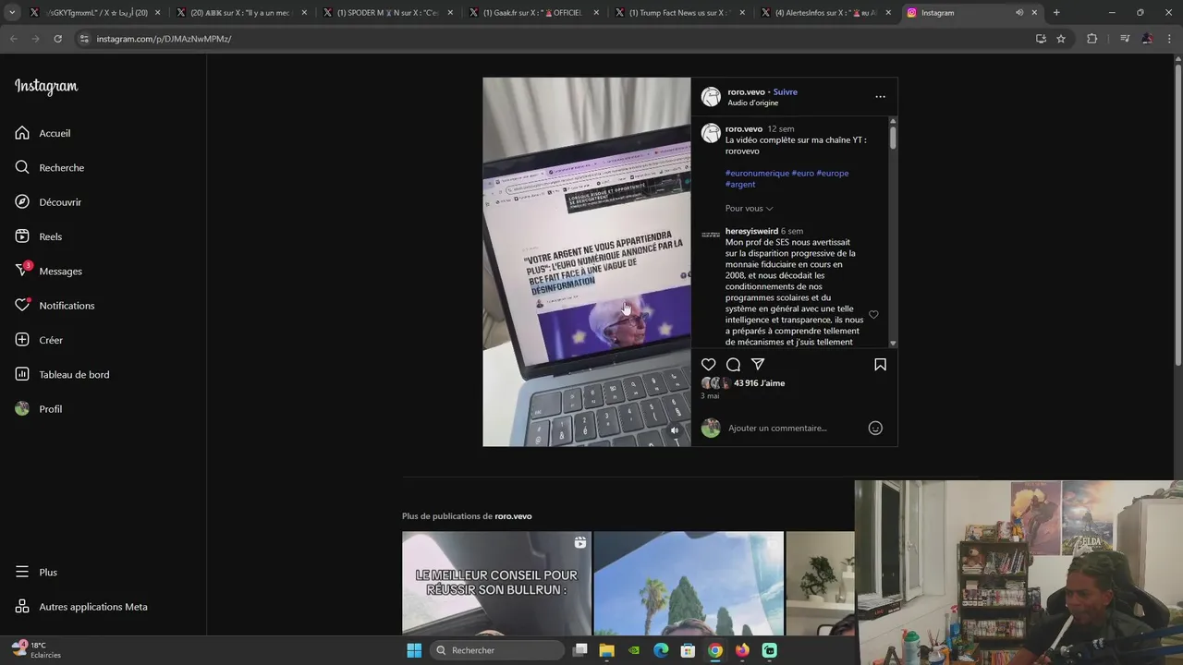The width and height of the screenshot is (1183, 665).
Task: Unmute the video via speaker icon
Action: (674, 430)
